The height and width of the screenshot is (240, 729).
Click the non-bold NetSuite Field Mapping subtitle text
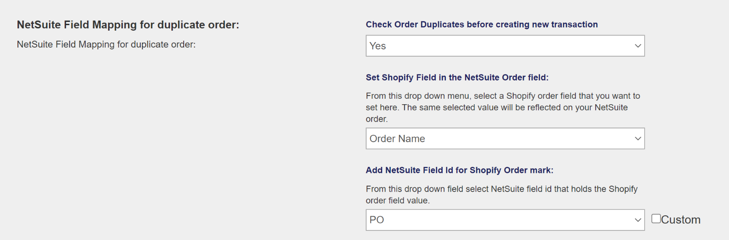click(x=106, y=44)
